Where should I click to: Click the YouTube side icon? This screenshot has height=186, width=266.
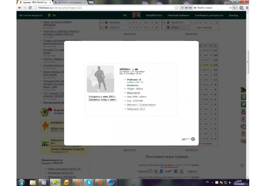coord(243,111)
